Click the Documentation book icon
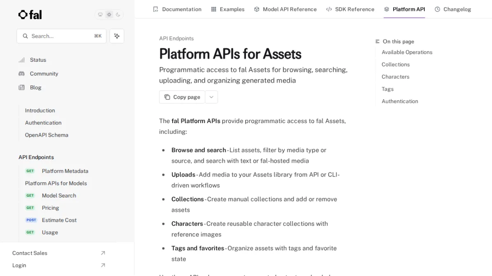The width and height of the screenshot is (492, 276). pyautogui.click(x=155, y=9)
